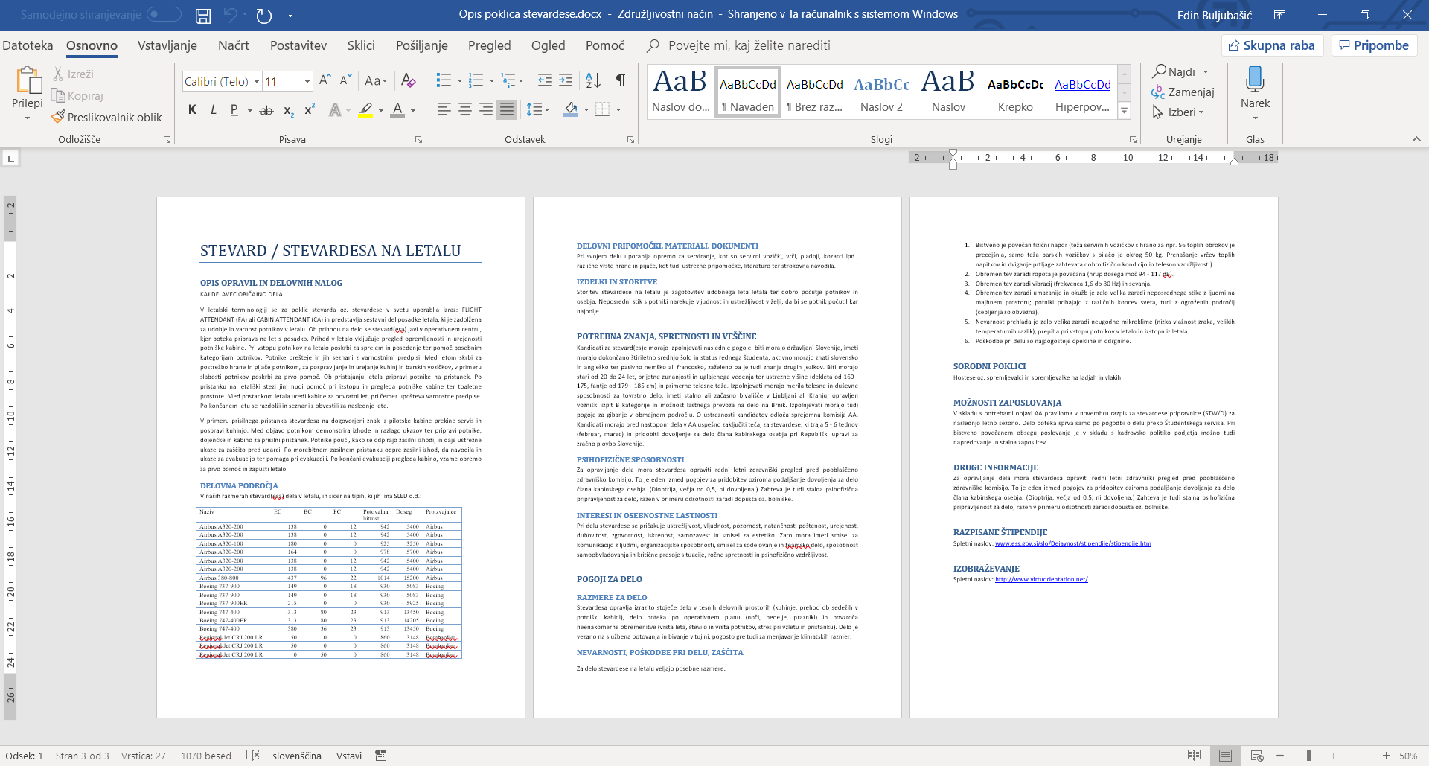Open www.ess.gov.si stipendije hyperlink
The height and width of the screenshot is (766, 1429).
(x=1072, y=543)
